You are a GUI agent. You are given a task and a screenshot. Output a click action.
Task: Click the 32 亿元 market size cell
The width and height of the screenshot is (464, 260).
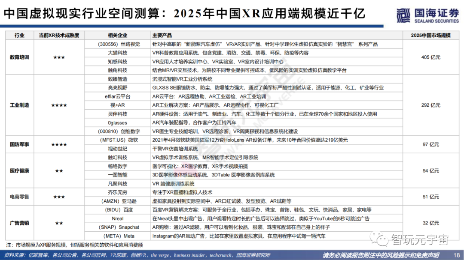pyautogui.click(x=430, y=223)
